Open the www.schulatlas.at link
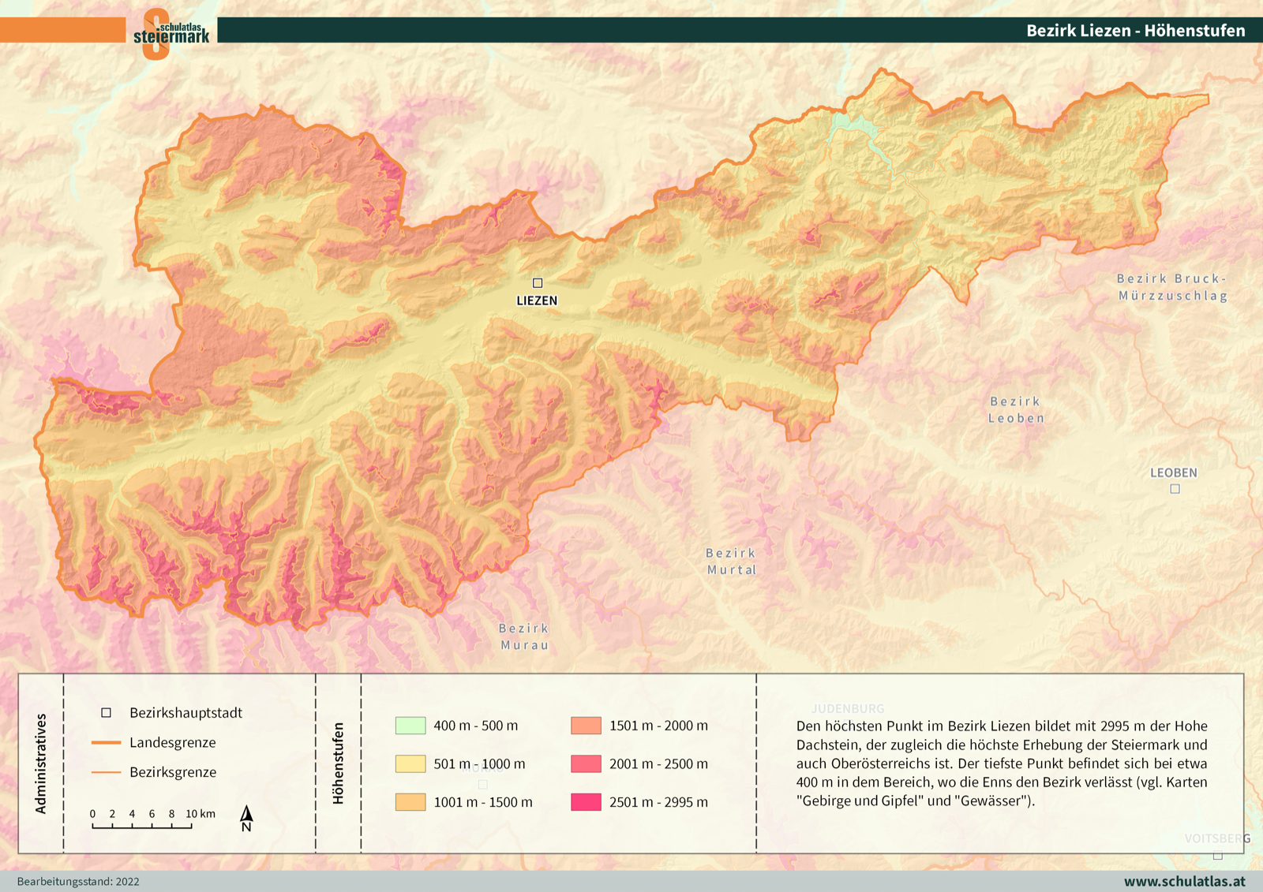Screen dimensions: 1263x892 point(1184,882)
